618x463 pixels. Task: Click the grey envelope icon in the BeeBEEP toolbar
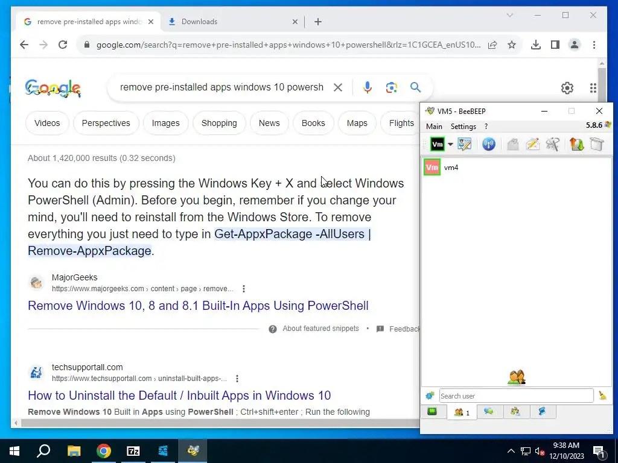[513, 145]
